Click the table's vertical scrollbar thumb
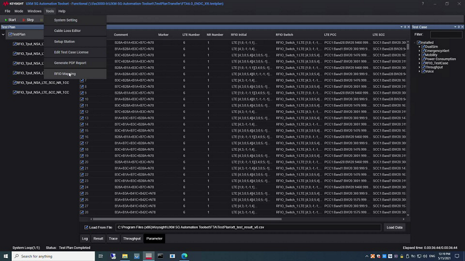This screenshot has width=465, height=261. [408, 47]
